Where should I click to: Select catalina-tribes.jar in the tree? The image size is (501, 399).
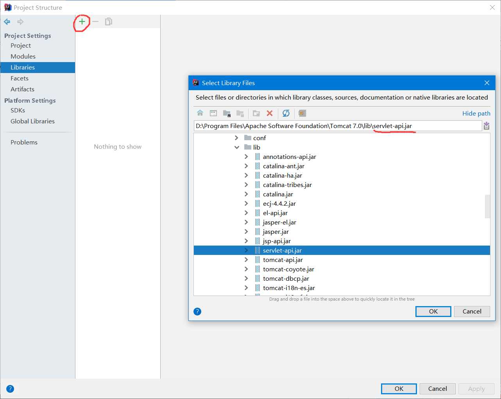287,185
